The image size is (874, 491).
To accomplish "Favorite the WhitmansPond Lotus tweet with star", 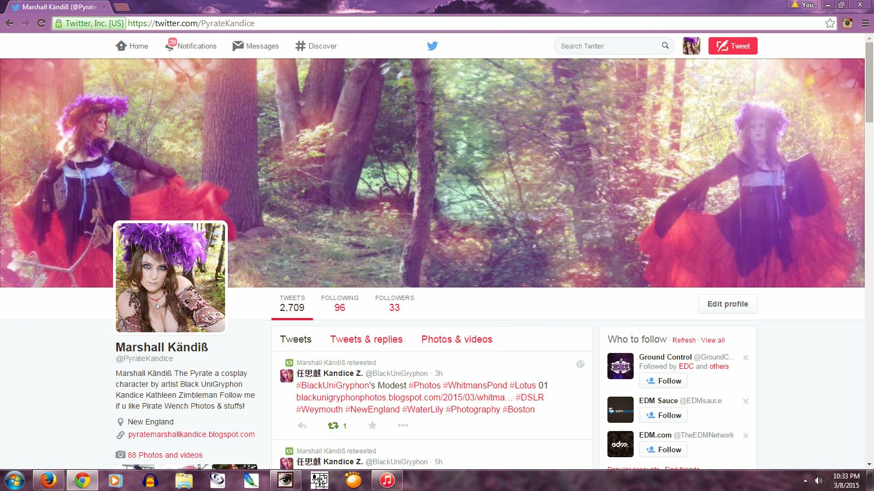I will (x=373, y=426).
